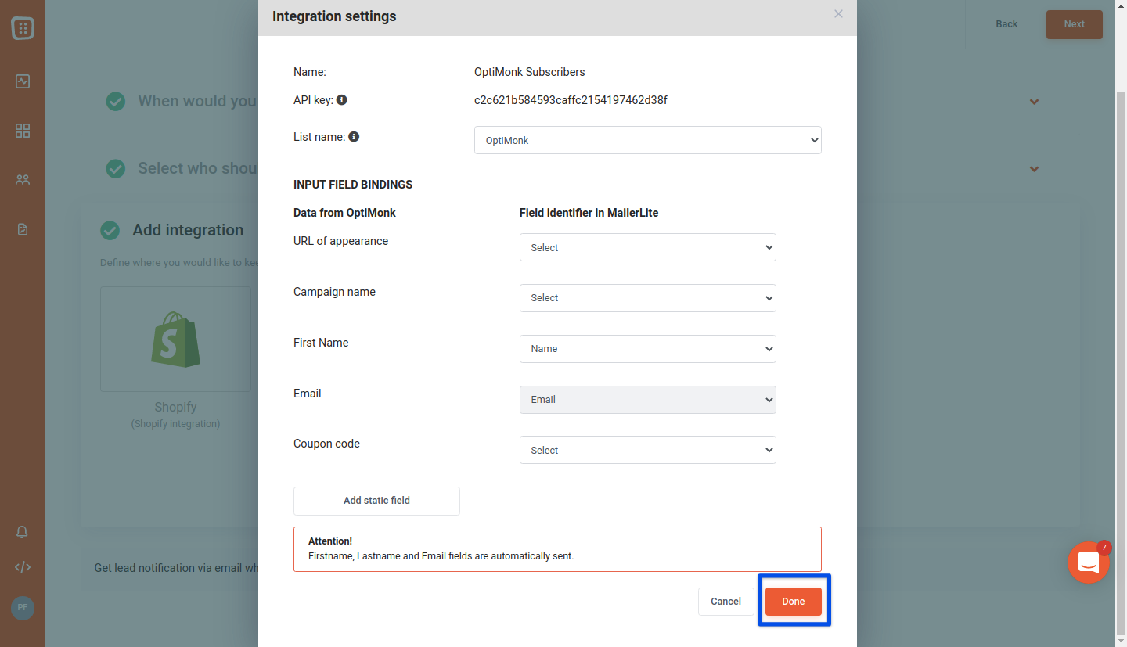1127x647 pixels.
Task: Click the Attention notice box
Action: tap(557, 549)
